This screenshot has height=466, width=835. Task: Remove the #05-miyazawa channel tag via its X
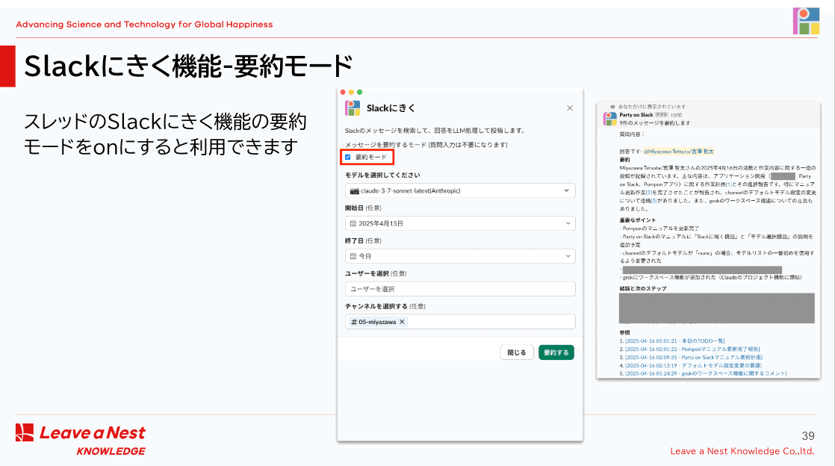[402, 321]
